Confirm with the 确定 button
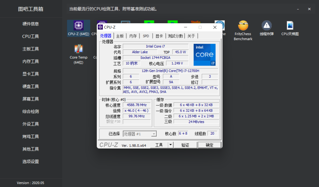The height and width of the screenshot is (187, 319). 209,145
